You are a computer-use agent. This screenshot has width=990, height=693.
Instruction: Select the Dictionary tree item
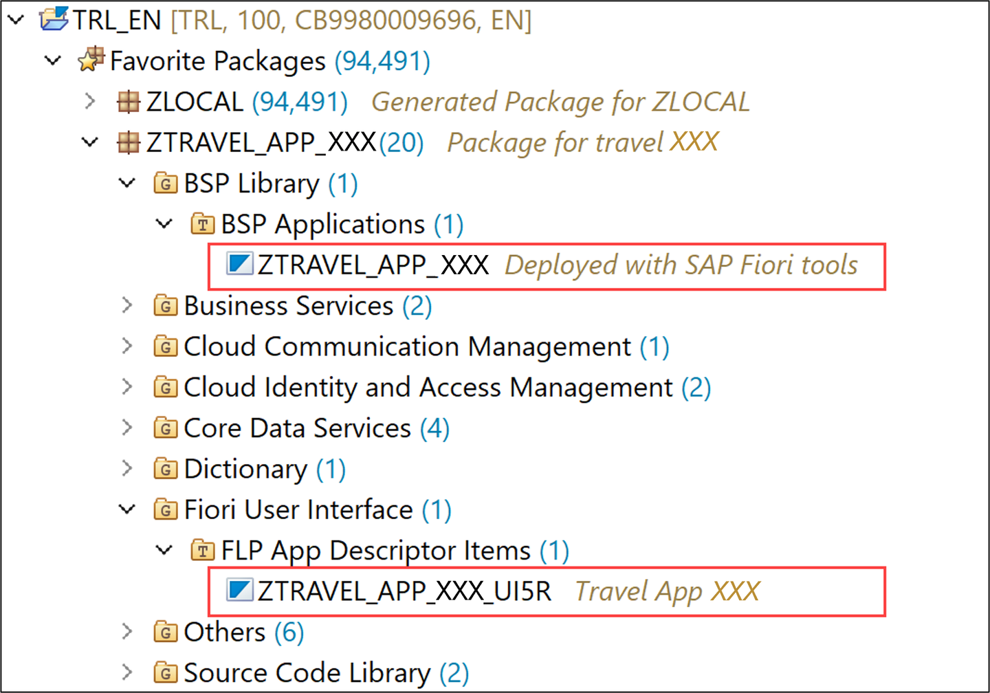pyautogui.click(x=245, y=469)
